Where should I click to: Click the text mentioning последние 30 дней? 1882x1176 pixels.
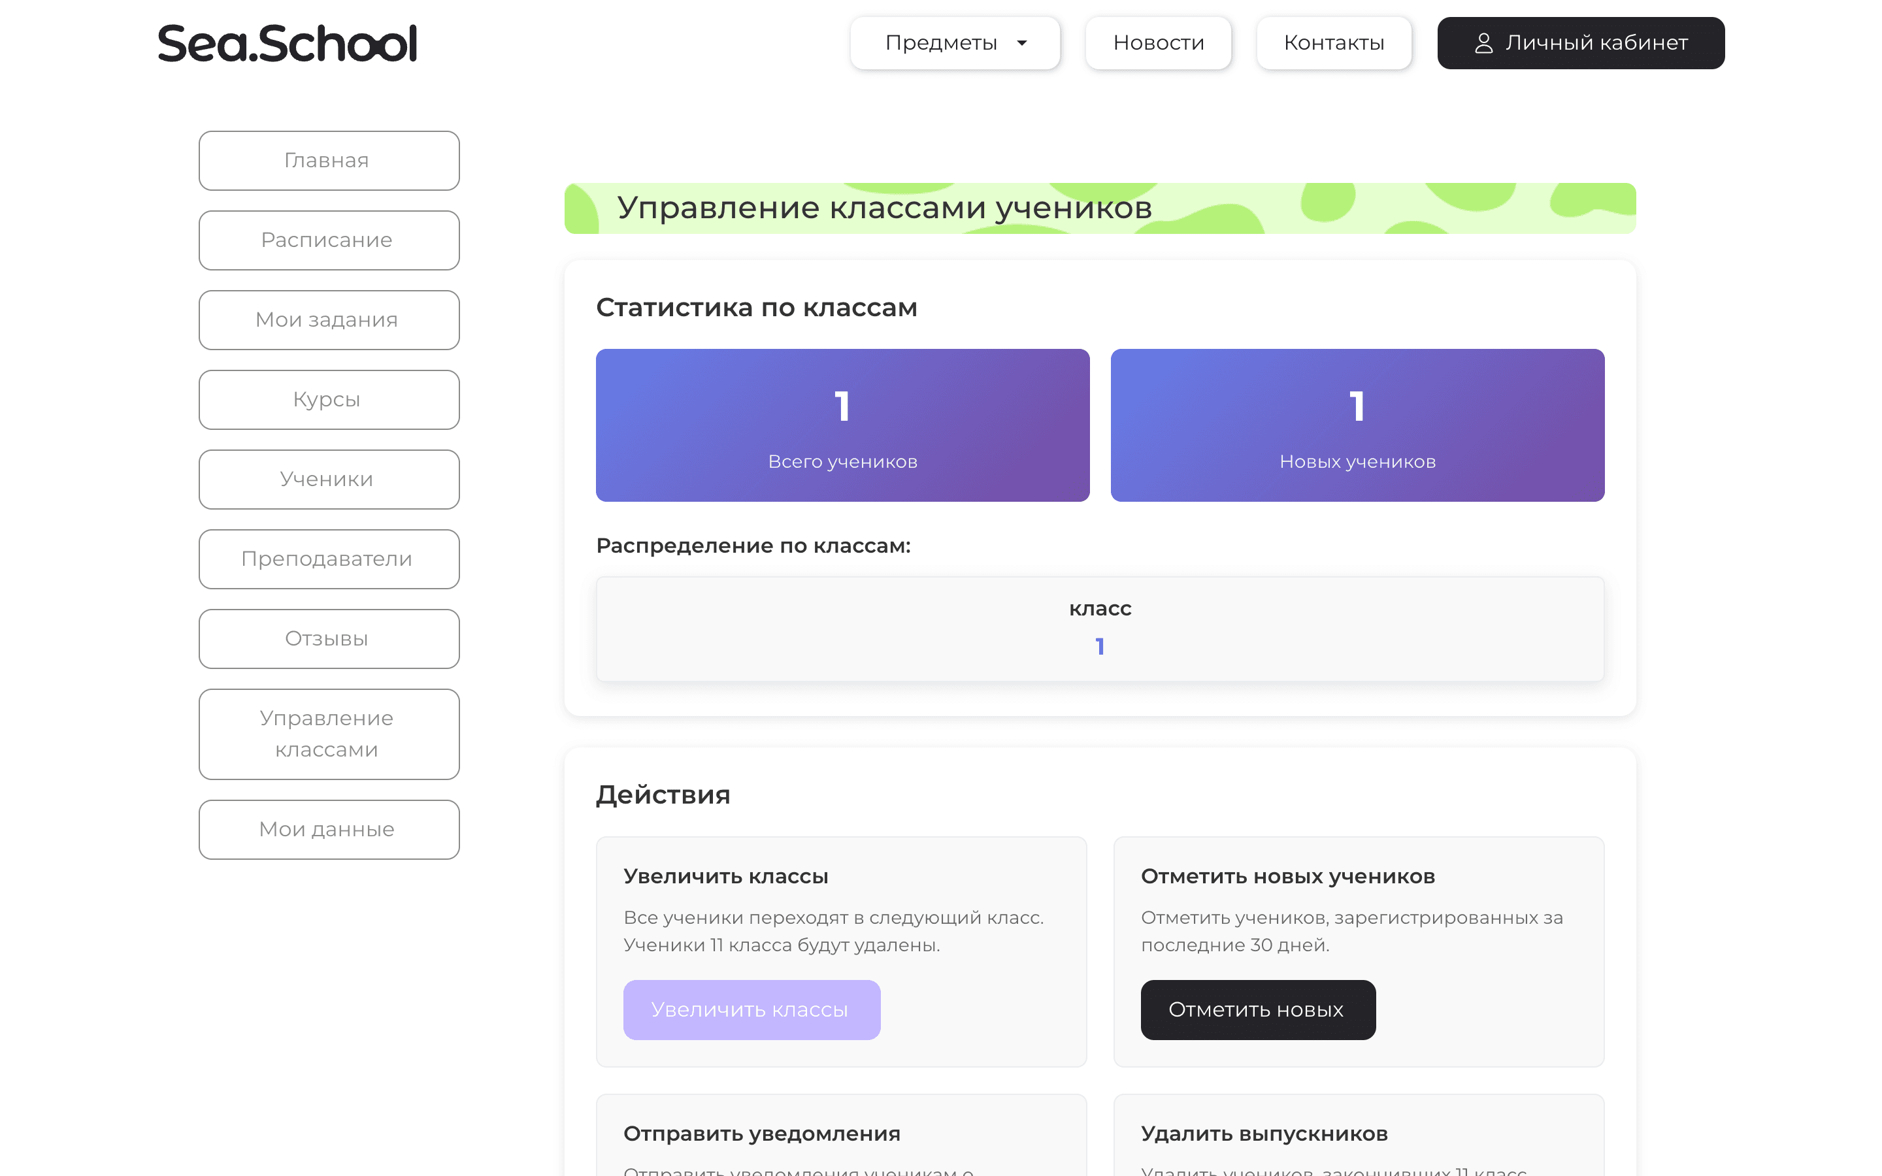coord(1235,945)
